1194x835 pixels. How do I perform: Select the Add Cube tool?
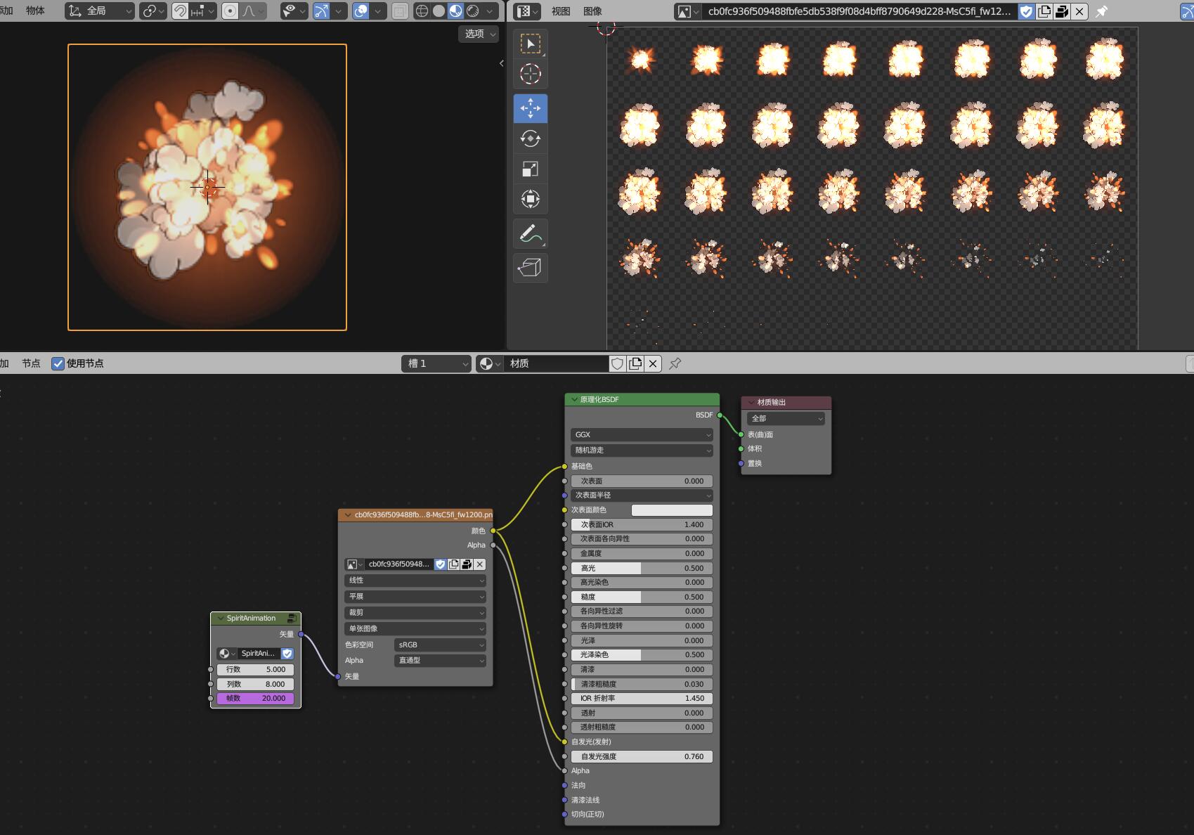[x=530, y=267]
